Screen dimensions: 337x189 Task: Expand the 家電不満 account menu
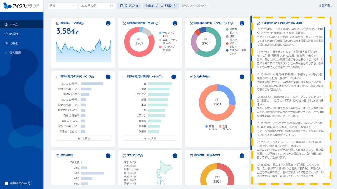point(326,6)
